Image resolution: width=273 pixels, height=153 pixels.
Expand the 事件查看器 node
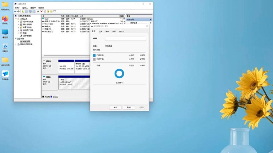pos(18,24)
